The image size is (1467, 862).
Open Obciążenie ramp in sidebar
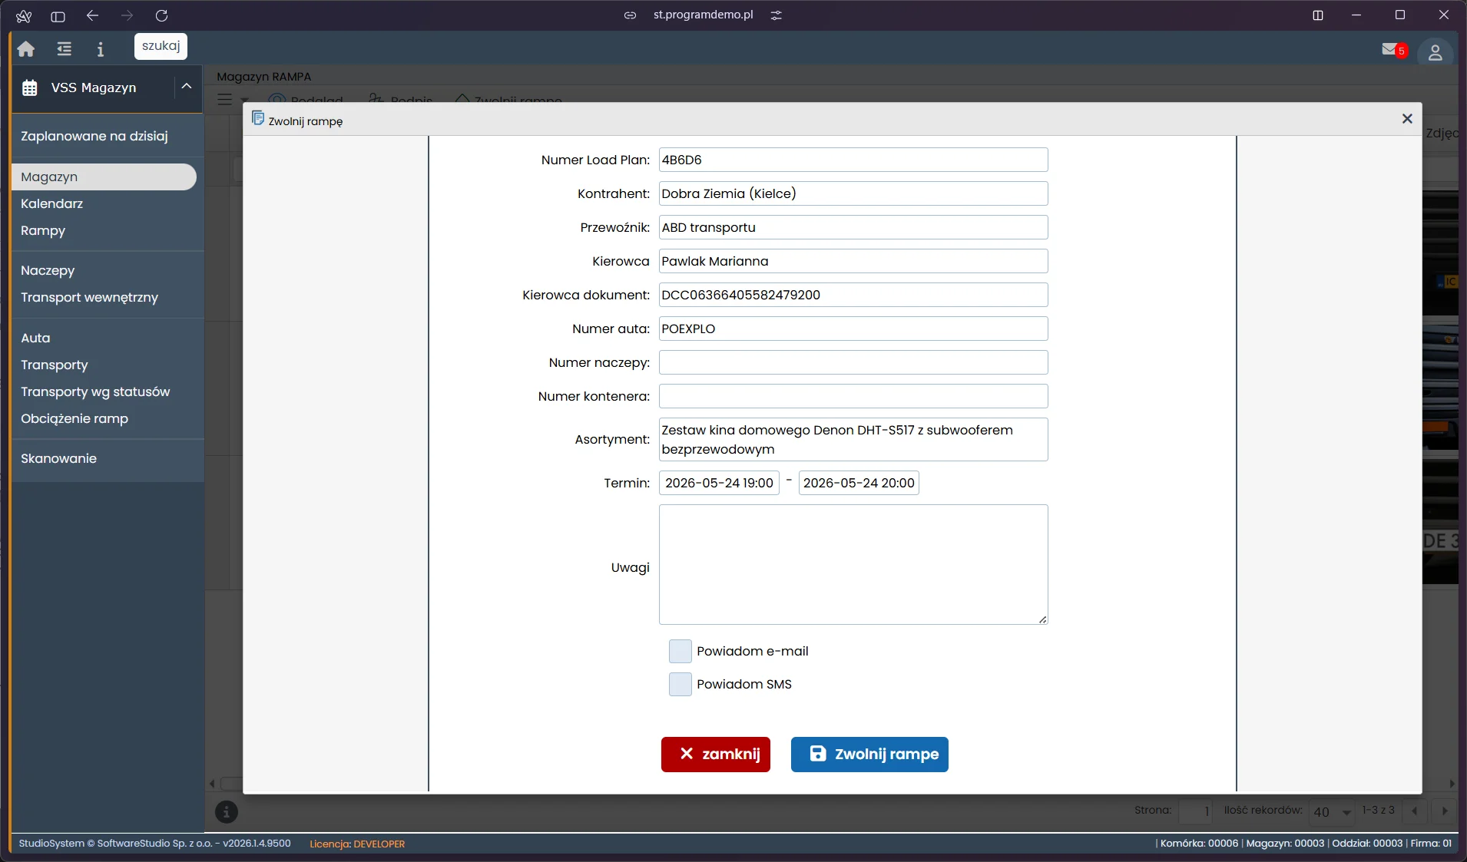(75, 418)
